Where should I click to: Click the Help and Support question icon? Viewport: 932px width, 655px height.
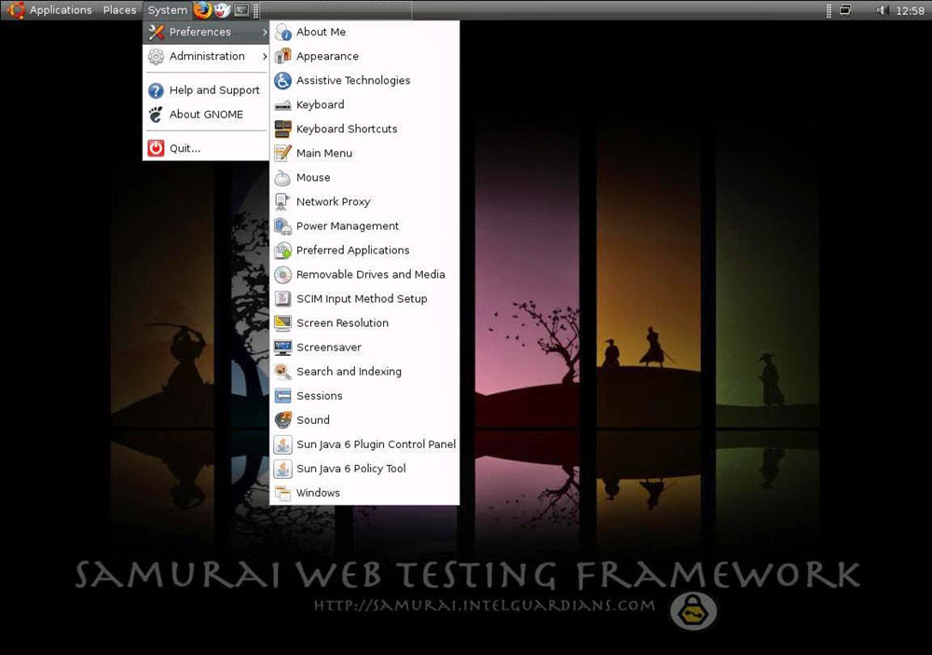[x=156, y=90]
